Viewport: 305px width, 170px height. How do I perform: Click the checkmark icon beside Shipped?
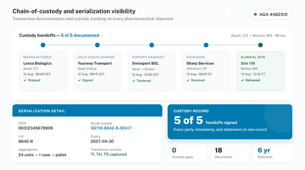click(x=25, y=80)
